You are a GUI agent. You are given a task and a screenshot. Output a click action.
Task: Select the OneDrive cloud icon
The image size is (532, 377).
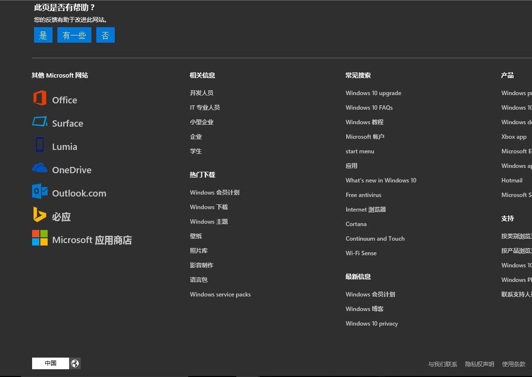[39, 169]
